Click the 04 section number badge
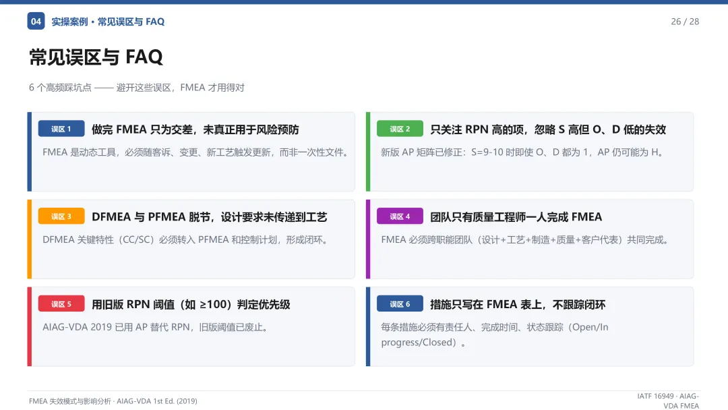The height and width of the screenshot is (410, 728). pyautogui.click(x=36, y=22)
